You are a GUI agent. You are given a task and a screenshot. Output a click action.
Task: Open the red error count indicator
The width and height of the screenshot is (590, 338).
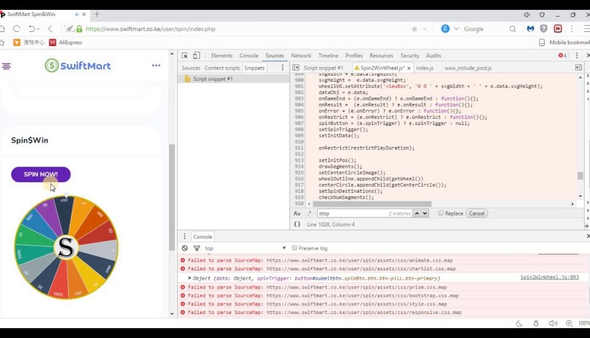(x=562, y=56)
